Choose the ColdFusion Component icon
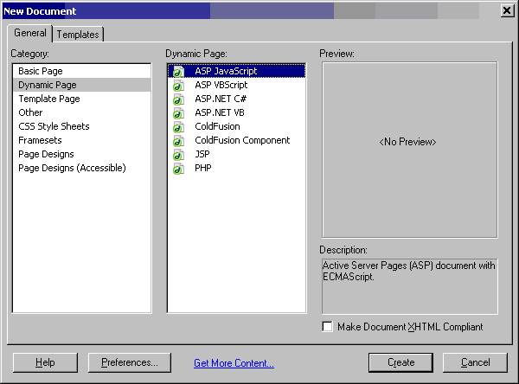The height and width of the screenshot is (384, 519). [x=178, y=141]
